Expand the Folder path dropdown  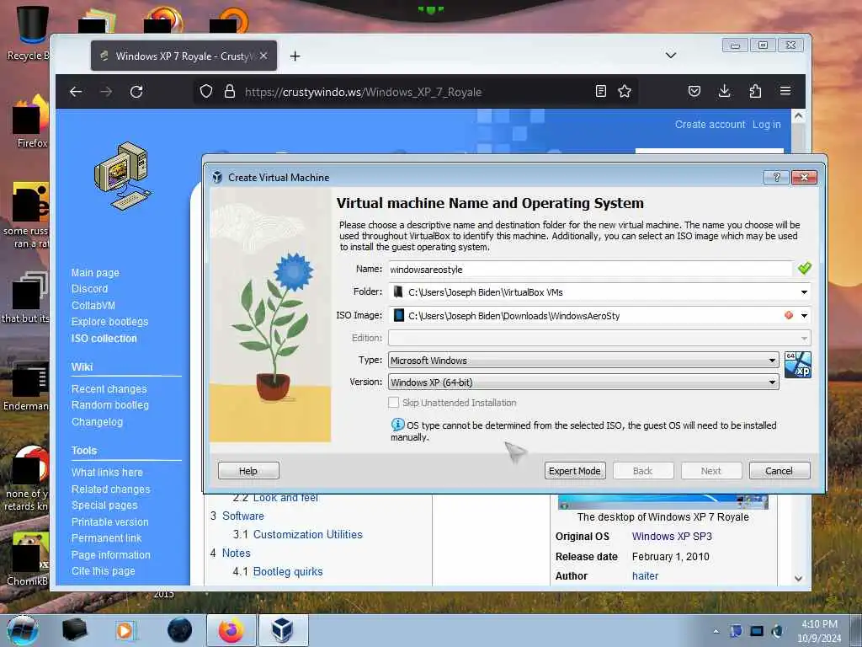(x=804, y=292)
